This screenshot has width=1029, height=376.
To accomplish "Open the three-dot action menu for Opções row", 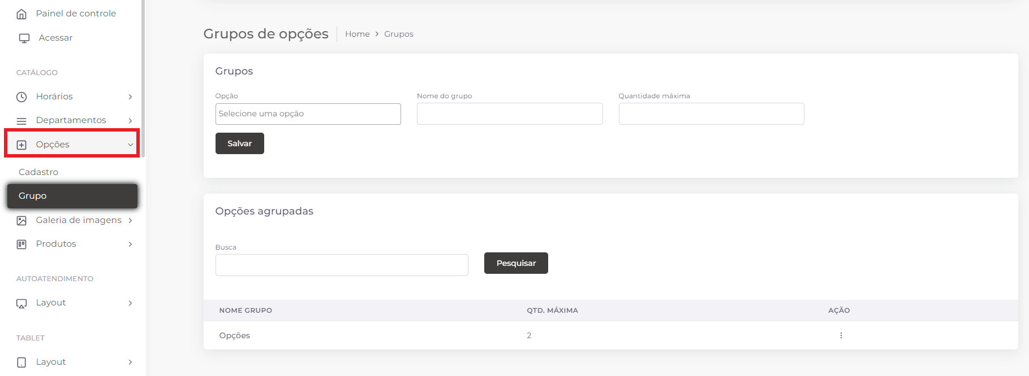I will click(x=841, y=335).
